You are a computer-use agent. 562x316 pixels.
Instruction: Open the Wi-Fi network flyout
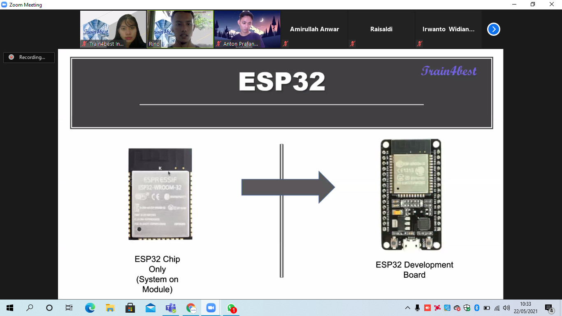point(497,308)
